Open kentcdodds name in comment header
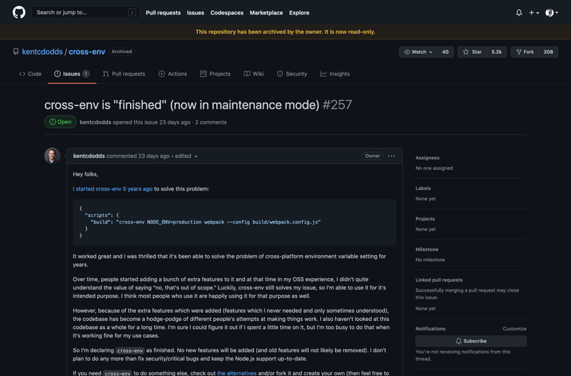571x376 pixels. [x=89, y=156]
